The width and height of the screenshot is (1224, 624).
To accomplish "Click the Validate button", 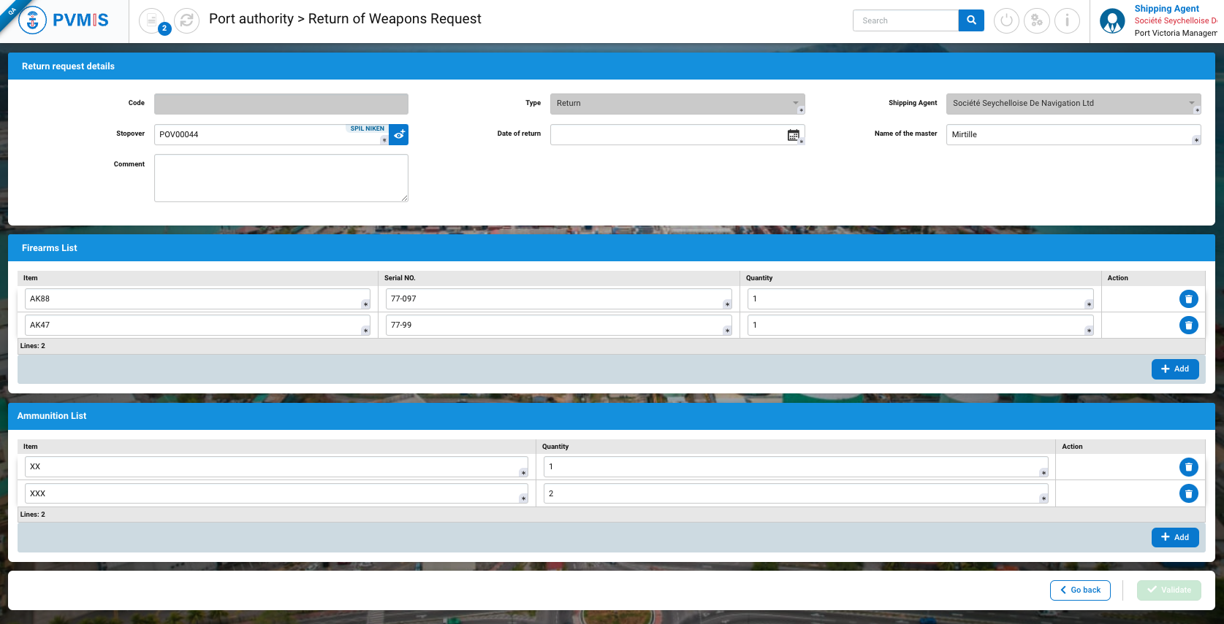I will [x=1168, y=590].
